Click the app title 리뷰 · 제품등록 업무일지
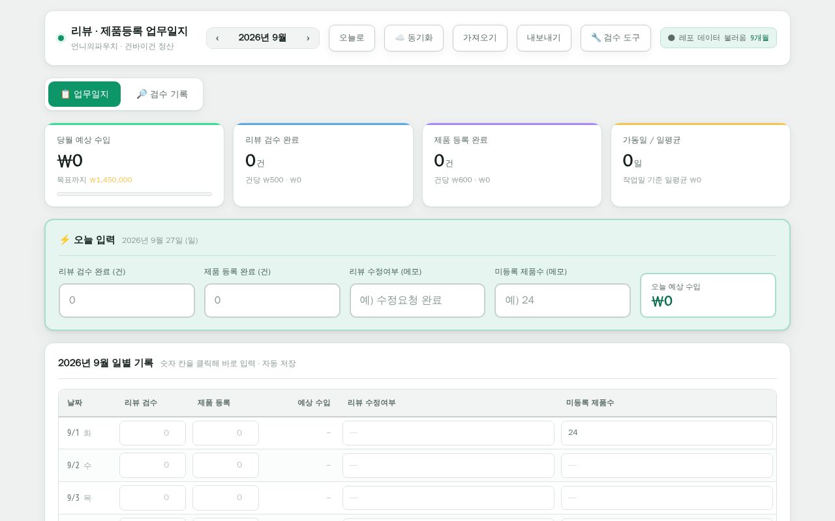This screenshot has width=835, height=521. [129, 31]
